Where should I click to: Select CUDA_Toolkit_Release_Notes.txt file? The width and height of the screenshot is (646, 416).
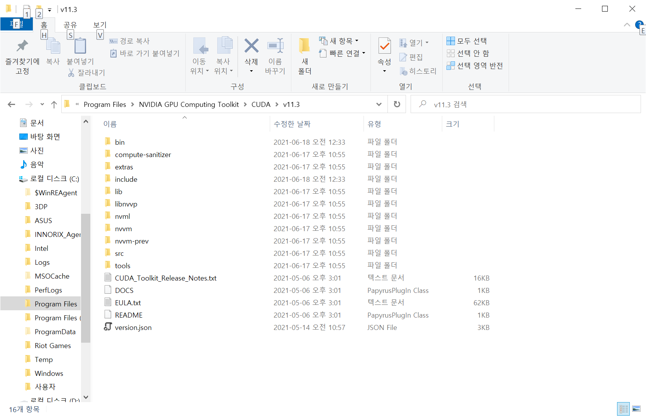click(x=166, y=278)
